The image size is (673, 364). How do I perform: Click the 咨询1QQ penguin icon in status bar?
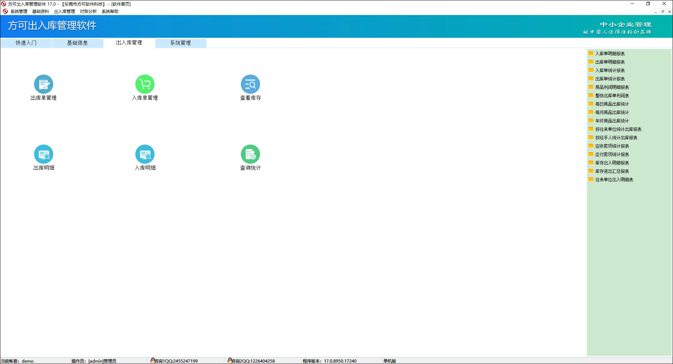click(153, 360)
